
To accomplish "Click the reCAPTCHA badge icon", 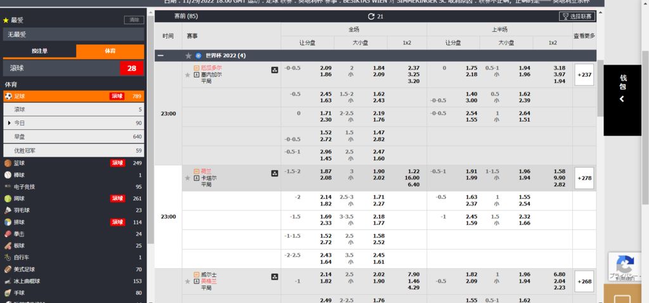I will coord(625,265).
